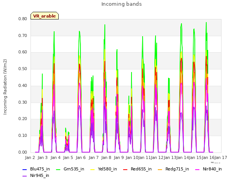Image resolution: width=244 pixels, height=183 pixels.
Task: Click the Jan 11 x-axis label
Action: pos(144,158)
